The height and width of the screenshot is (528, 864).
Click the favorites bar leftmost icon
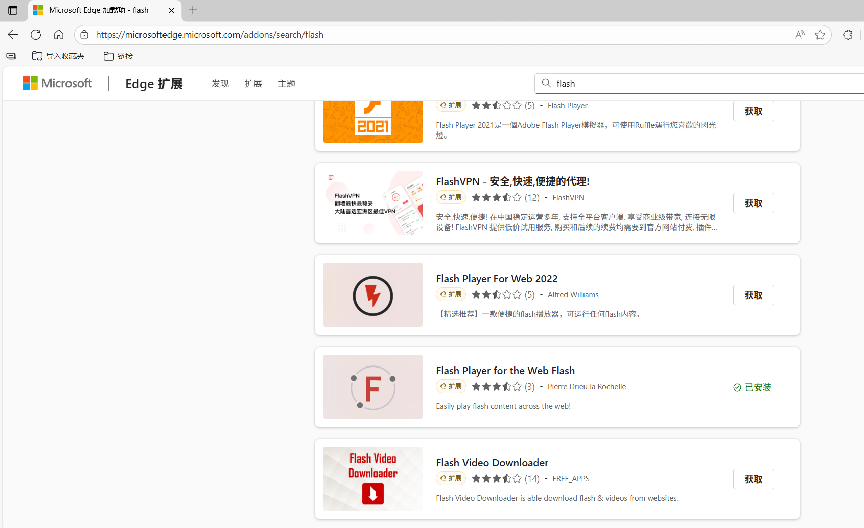11,56
